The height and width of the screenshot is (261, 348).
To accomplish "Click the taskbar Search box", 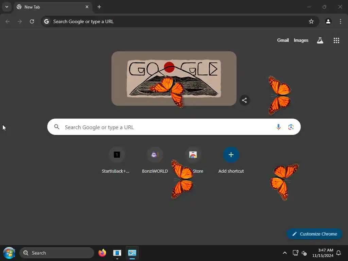I will (57, 253).
